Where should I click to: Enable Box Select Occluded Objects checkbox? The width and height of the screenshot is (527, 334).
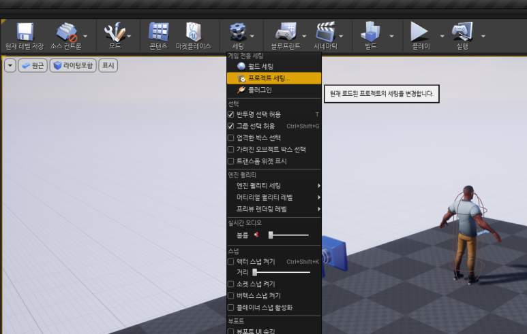point(231,150)
